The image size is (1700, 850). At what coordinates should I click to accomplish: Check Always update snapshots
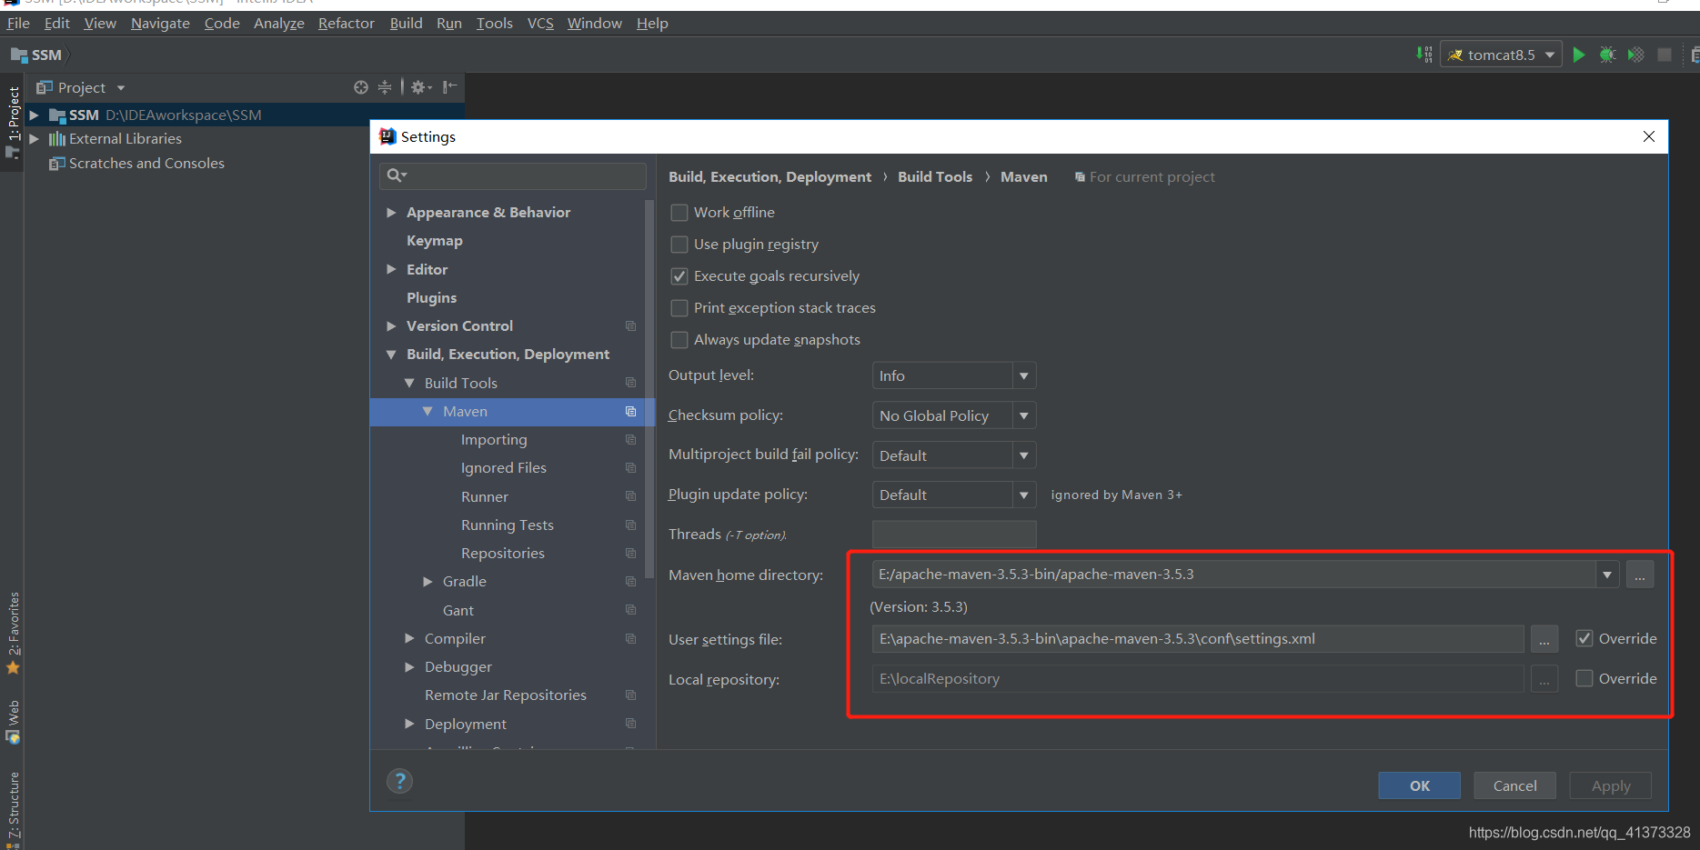coord(679,340)
